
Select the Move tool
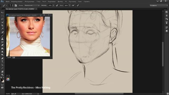coord(2,13)
